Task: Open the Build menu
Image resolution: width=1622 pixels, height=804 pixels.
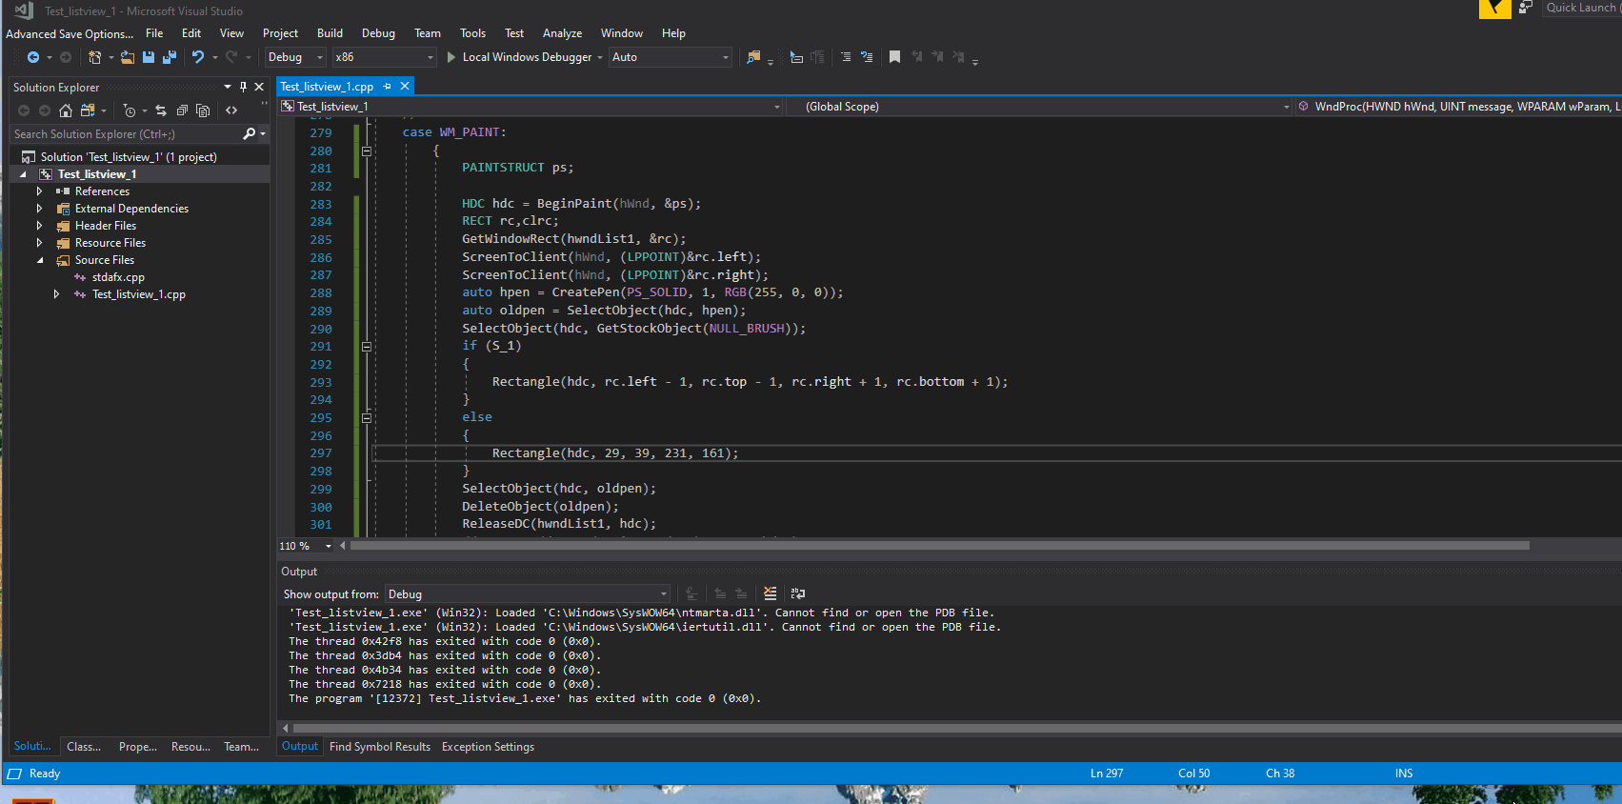Action: 330,33
